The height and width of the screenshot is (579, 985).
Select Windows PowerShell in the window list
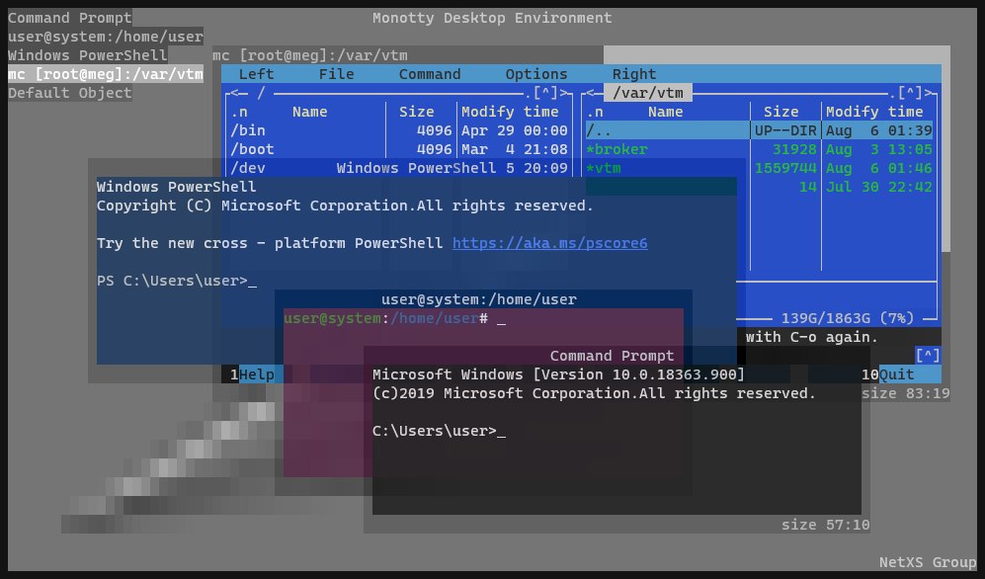[88, 55]
